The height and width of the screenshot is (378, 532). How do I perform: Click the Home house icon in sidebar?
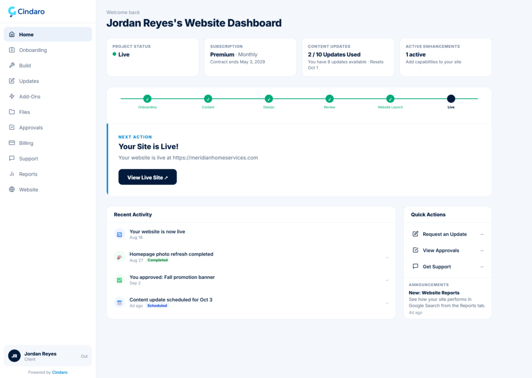point(12,34)
